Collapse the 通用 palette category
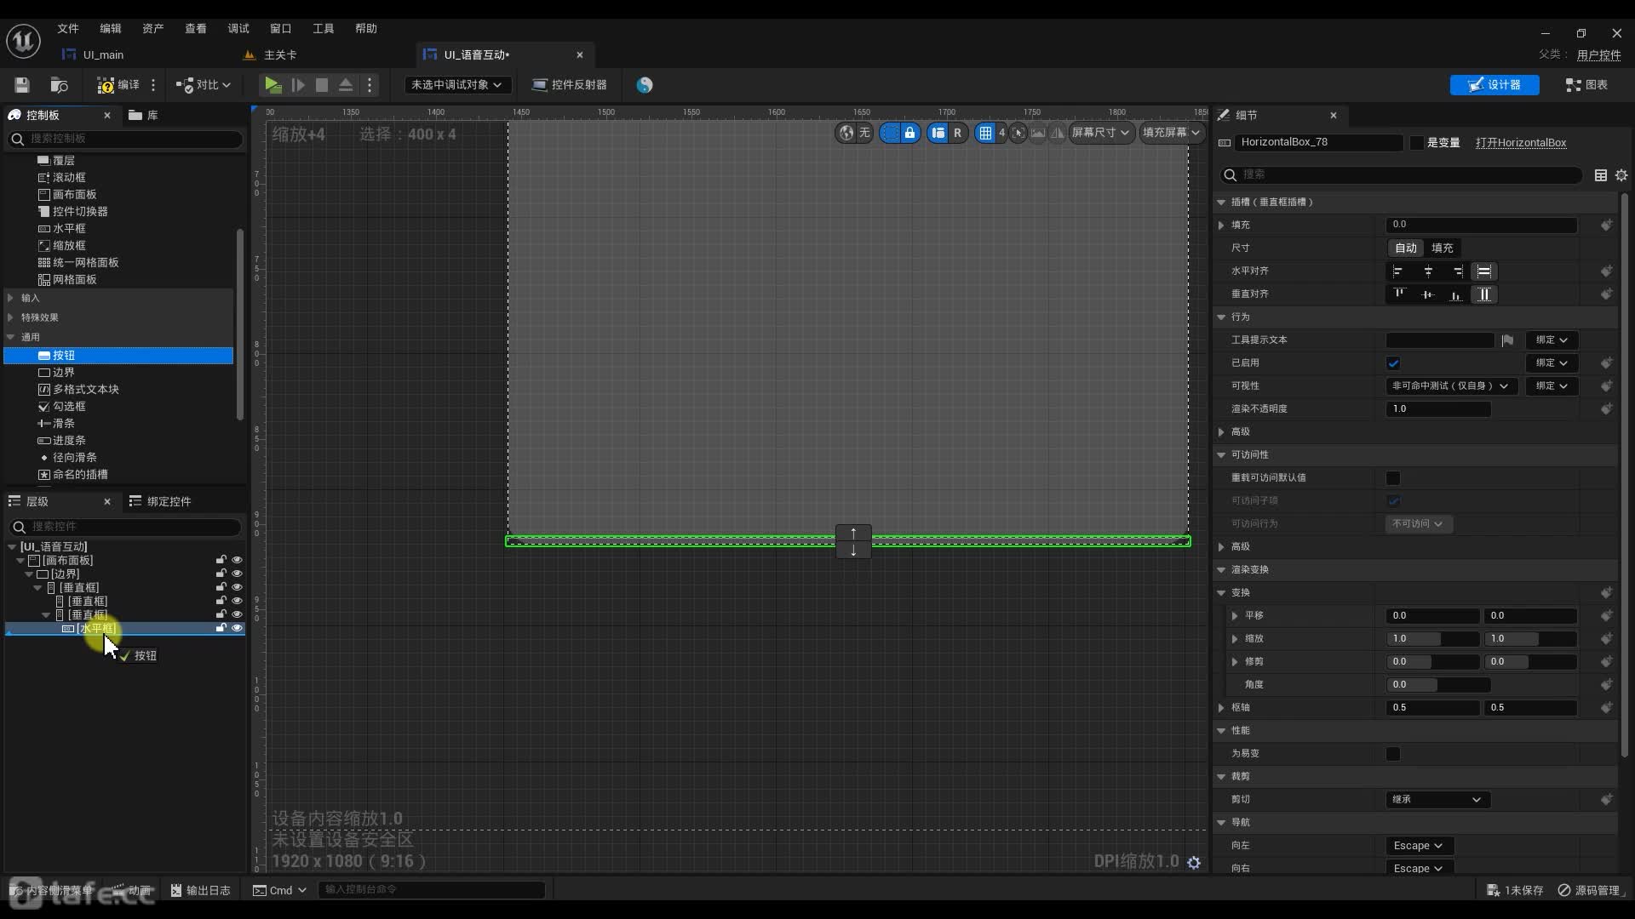Screen dimensions: 1635x919 click(10, 337)
